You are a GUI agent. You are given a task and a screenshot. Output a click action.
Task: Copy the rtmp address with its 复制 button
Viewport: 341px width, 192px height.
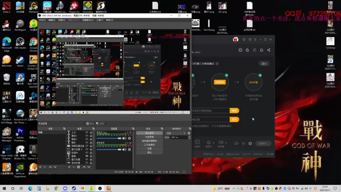point(234,111)
